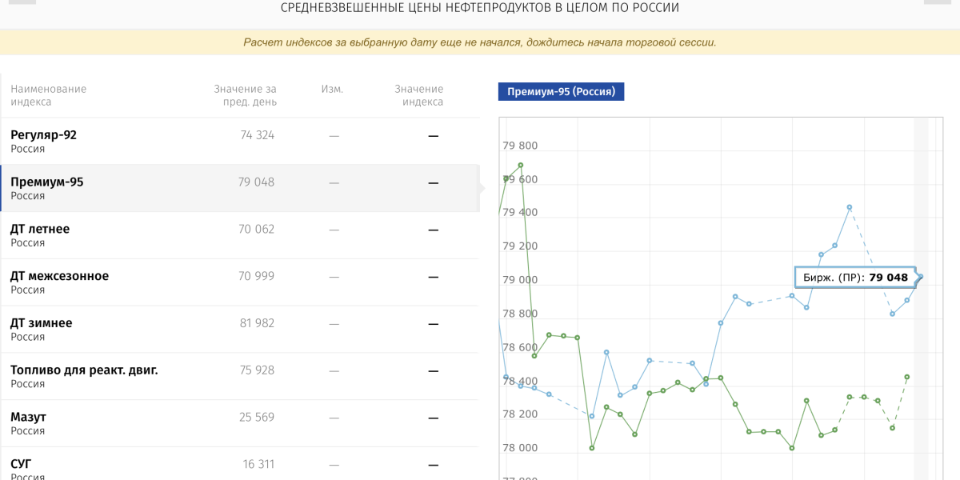Click the highest peak point on green line
Screen dimensions: 960x480
521,166
